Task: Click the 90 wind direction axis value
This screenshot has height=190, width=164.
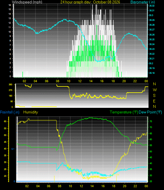Action: pyautogui.click(x=12, y=101)
